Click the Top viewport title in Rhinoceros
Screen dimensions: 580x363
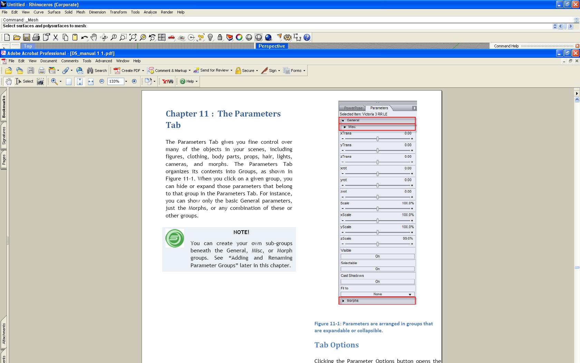[x=28, y=46]
